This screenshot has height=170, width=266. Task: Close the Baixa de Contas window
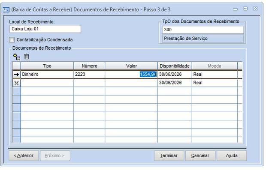255,9
